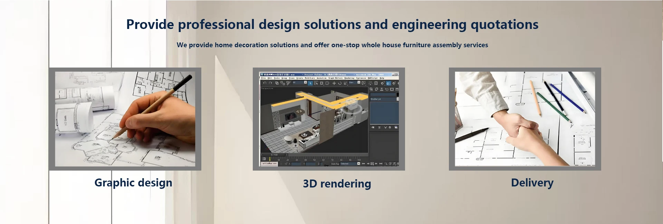Click the rectangular selection region icon
663x224 pixels.
pos(321,83)
